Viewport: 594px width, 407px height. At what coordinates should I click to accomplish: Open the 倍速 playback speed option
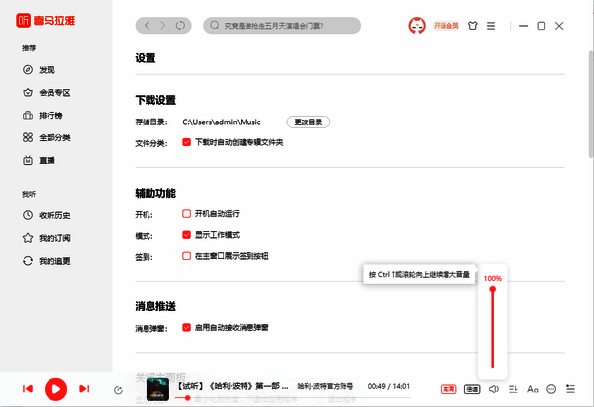[472, 389]
